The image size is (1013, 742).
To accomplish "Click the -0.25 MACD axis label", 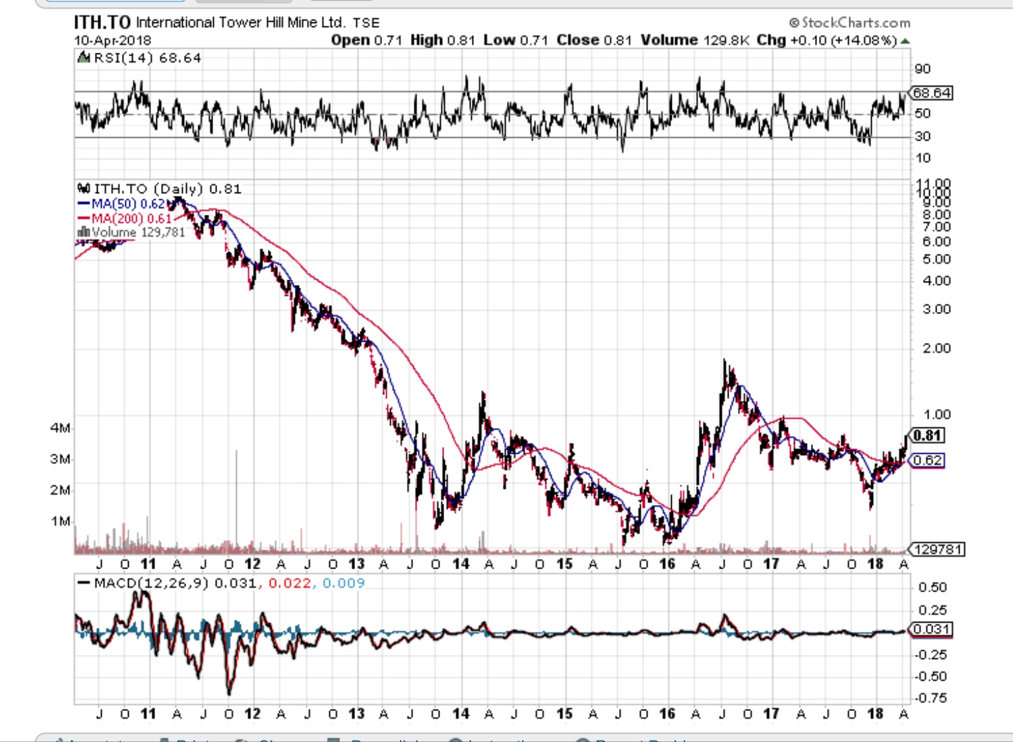I will point(931,654).
